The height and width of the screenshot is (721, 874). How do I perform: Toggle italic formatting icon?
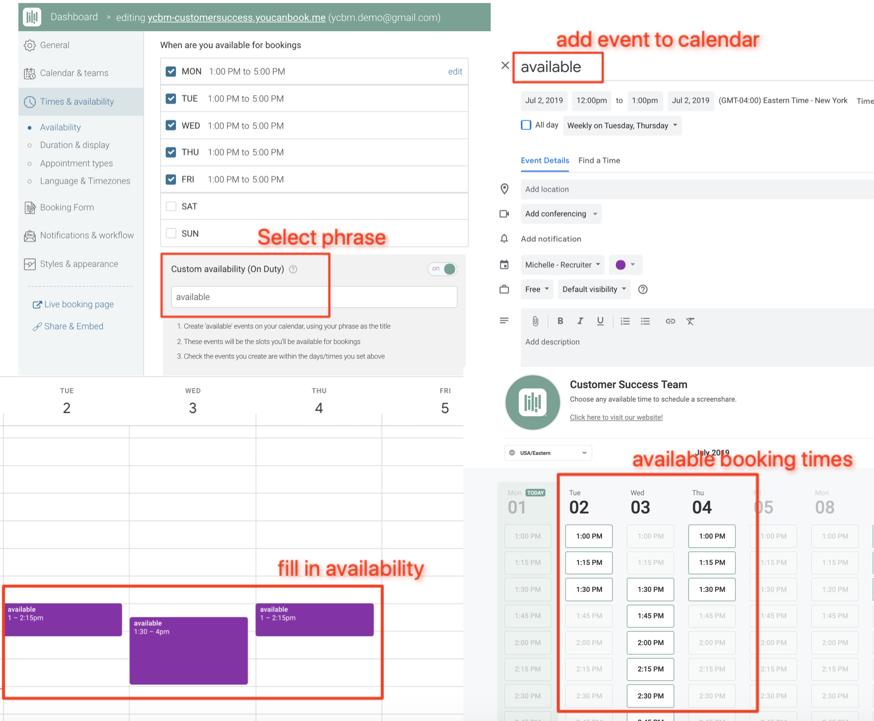pyautogui.click(x=580, y=321)
